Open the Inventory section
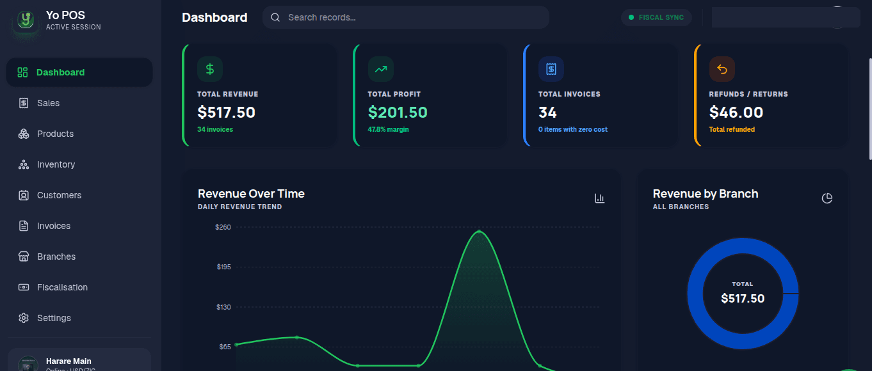872x371 pixels. 79,164
